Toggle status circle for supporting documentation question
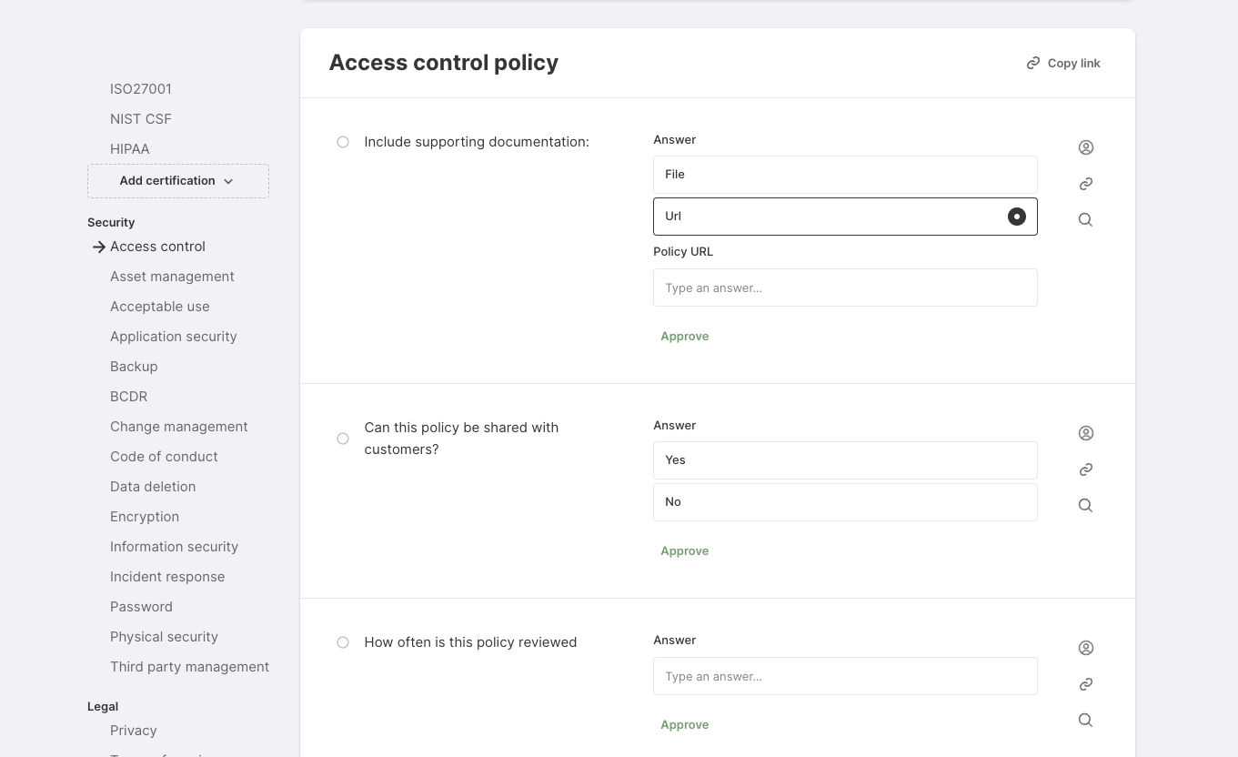 click(343, 142)
